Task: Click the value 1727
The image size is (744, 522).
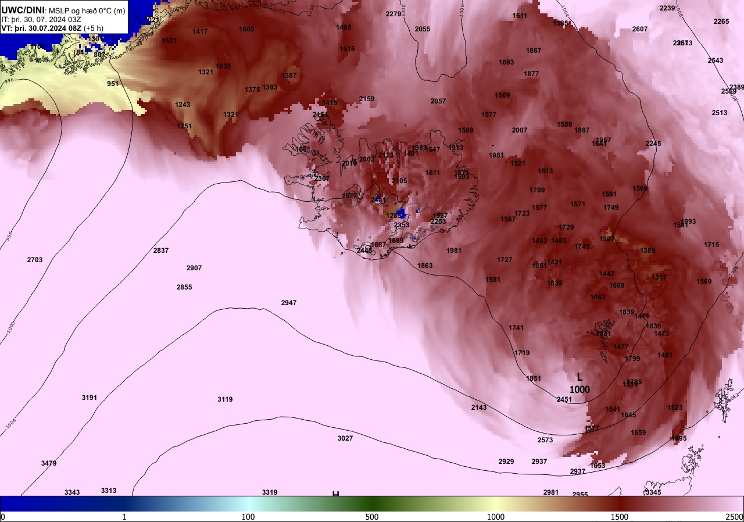Action: coord(505,260)
